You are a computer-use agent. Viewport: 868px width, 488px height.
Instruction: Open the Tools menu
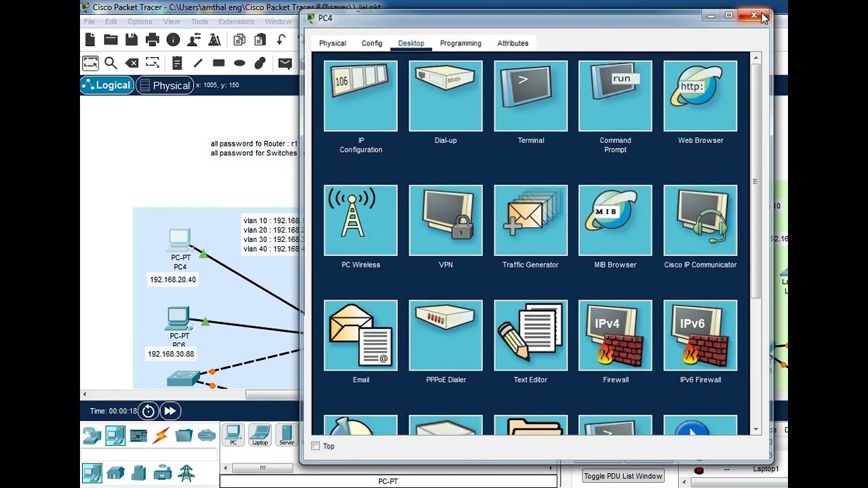(x=199, y=22)
